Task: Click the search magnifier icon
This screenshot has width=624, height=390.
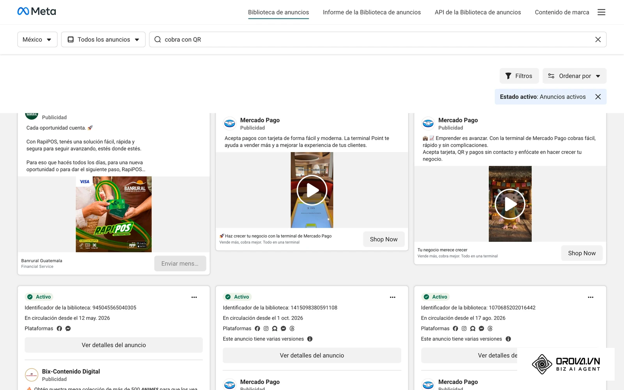Action: (x=158, y=39)
